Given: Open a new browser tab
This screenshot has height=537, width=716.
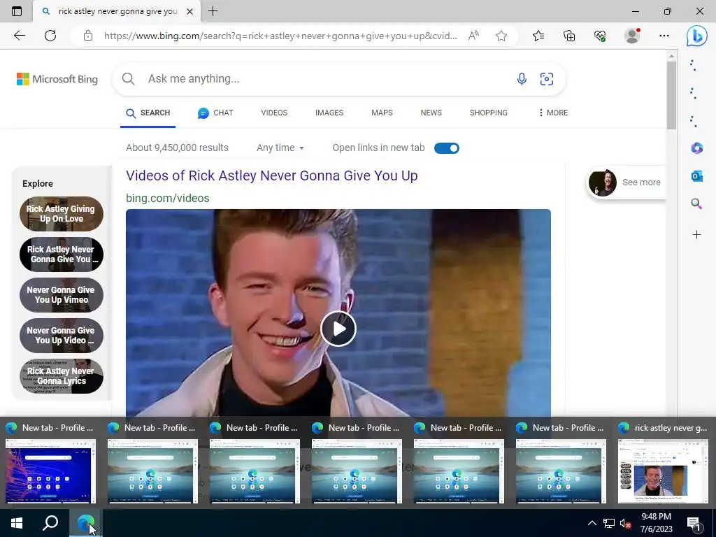Looking at the screenshot, I should point(213,11).
